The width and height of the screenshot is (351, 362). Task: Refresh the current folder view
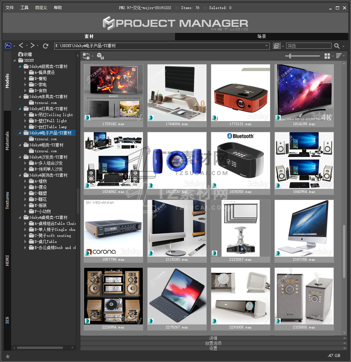46,46
